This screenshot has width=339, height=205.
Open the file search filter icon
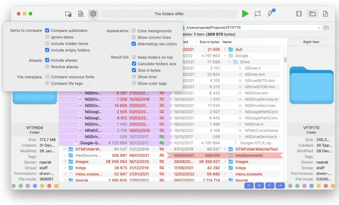point(81,14)
